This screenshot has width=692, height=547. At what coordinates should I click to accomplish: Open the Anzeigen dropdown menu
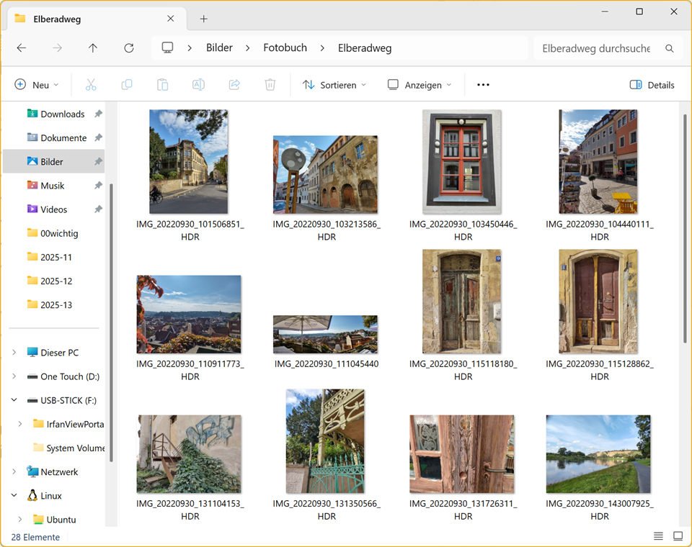420,85
